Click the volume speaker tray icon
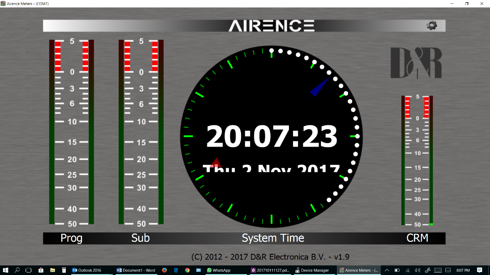Screen dimensions: 490x275 pyautogui.click(x=418, y=270)
